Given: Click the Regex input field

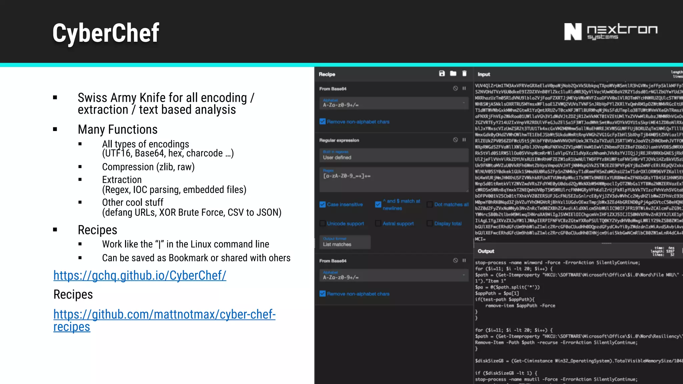Looking at the screenshot, I should tap(394, 180).
